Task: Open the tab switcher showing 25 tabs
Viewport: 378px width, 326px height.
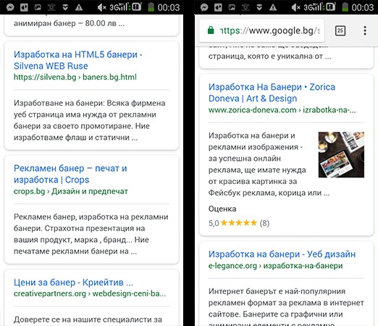Action: coord(340,30)
